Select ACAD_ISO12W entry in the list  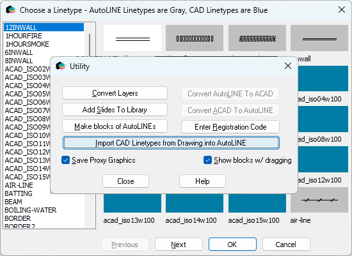[x=27, y=152]
